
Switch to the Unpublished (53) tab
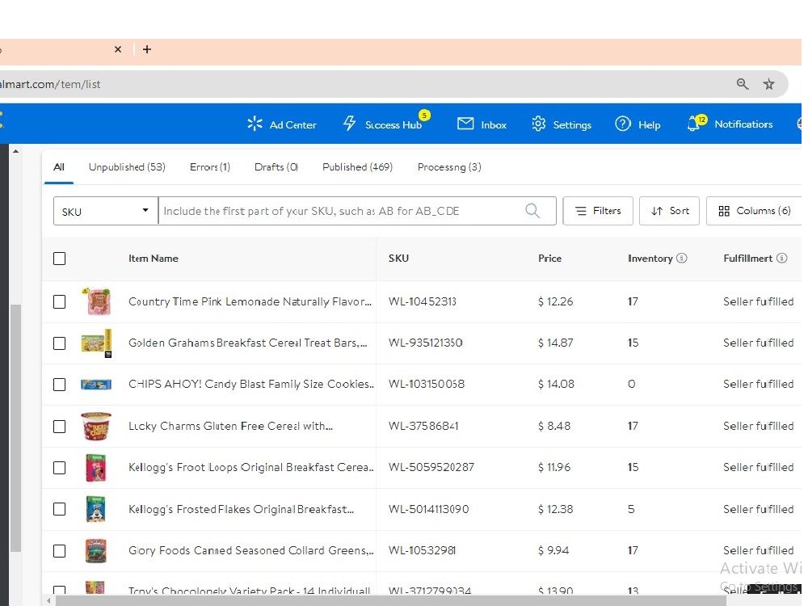(x=127, y=167)
